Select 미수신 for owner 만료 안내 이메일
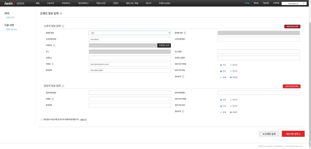311x149 pixels. pyautogui.click(x=231, y=65)
